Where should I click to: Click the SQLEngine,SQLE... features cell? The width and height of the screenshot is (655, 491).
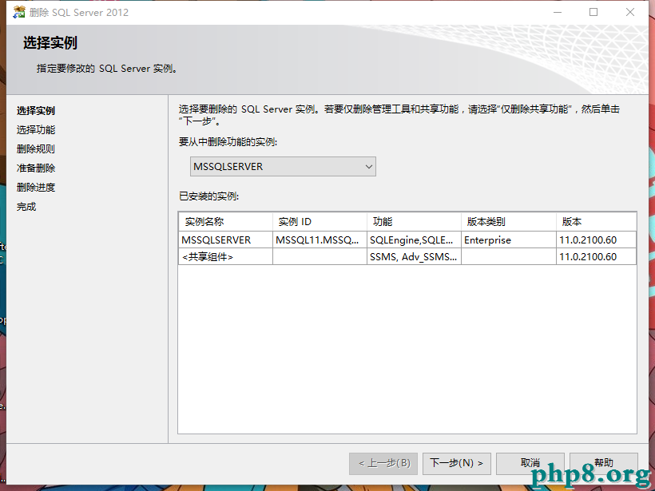point(414,240)
